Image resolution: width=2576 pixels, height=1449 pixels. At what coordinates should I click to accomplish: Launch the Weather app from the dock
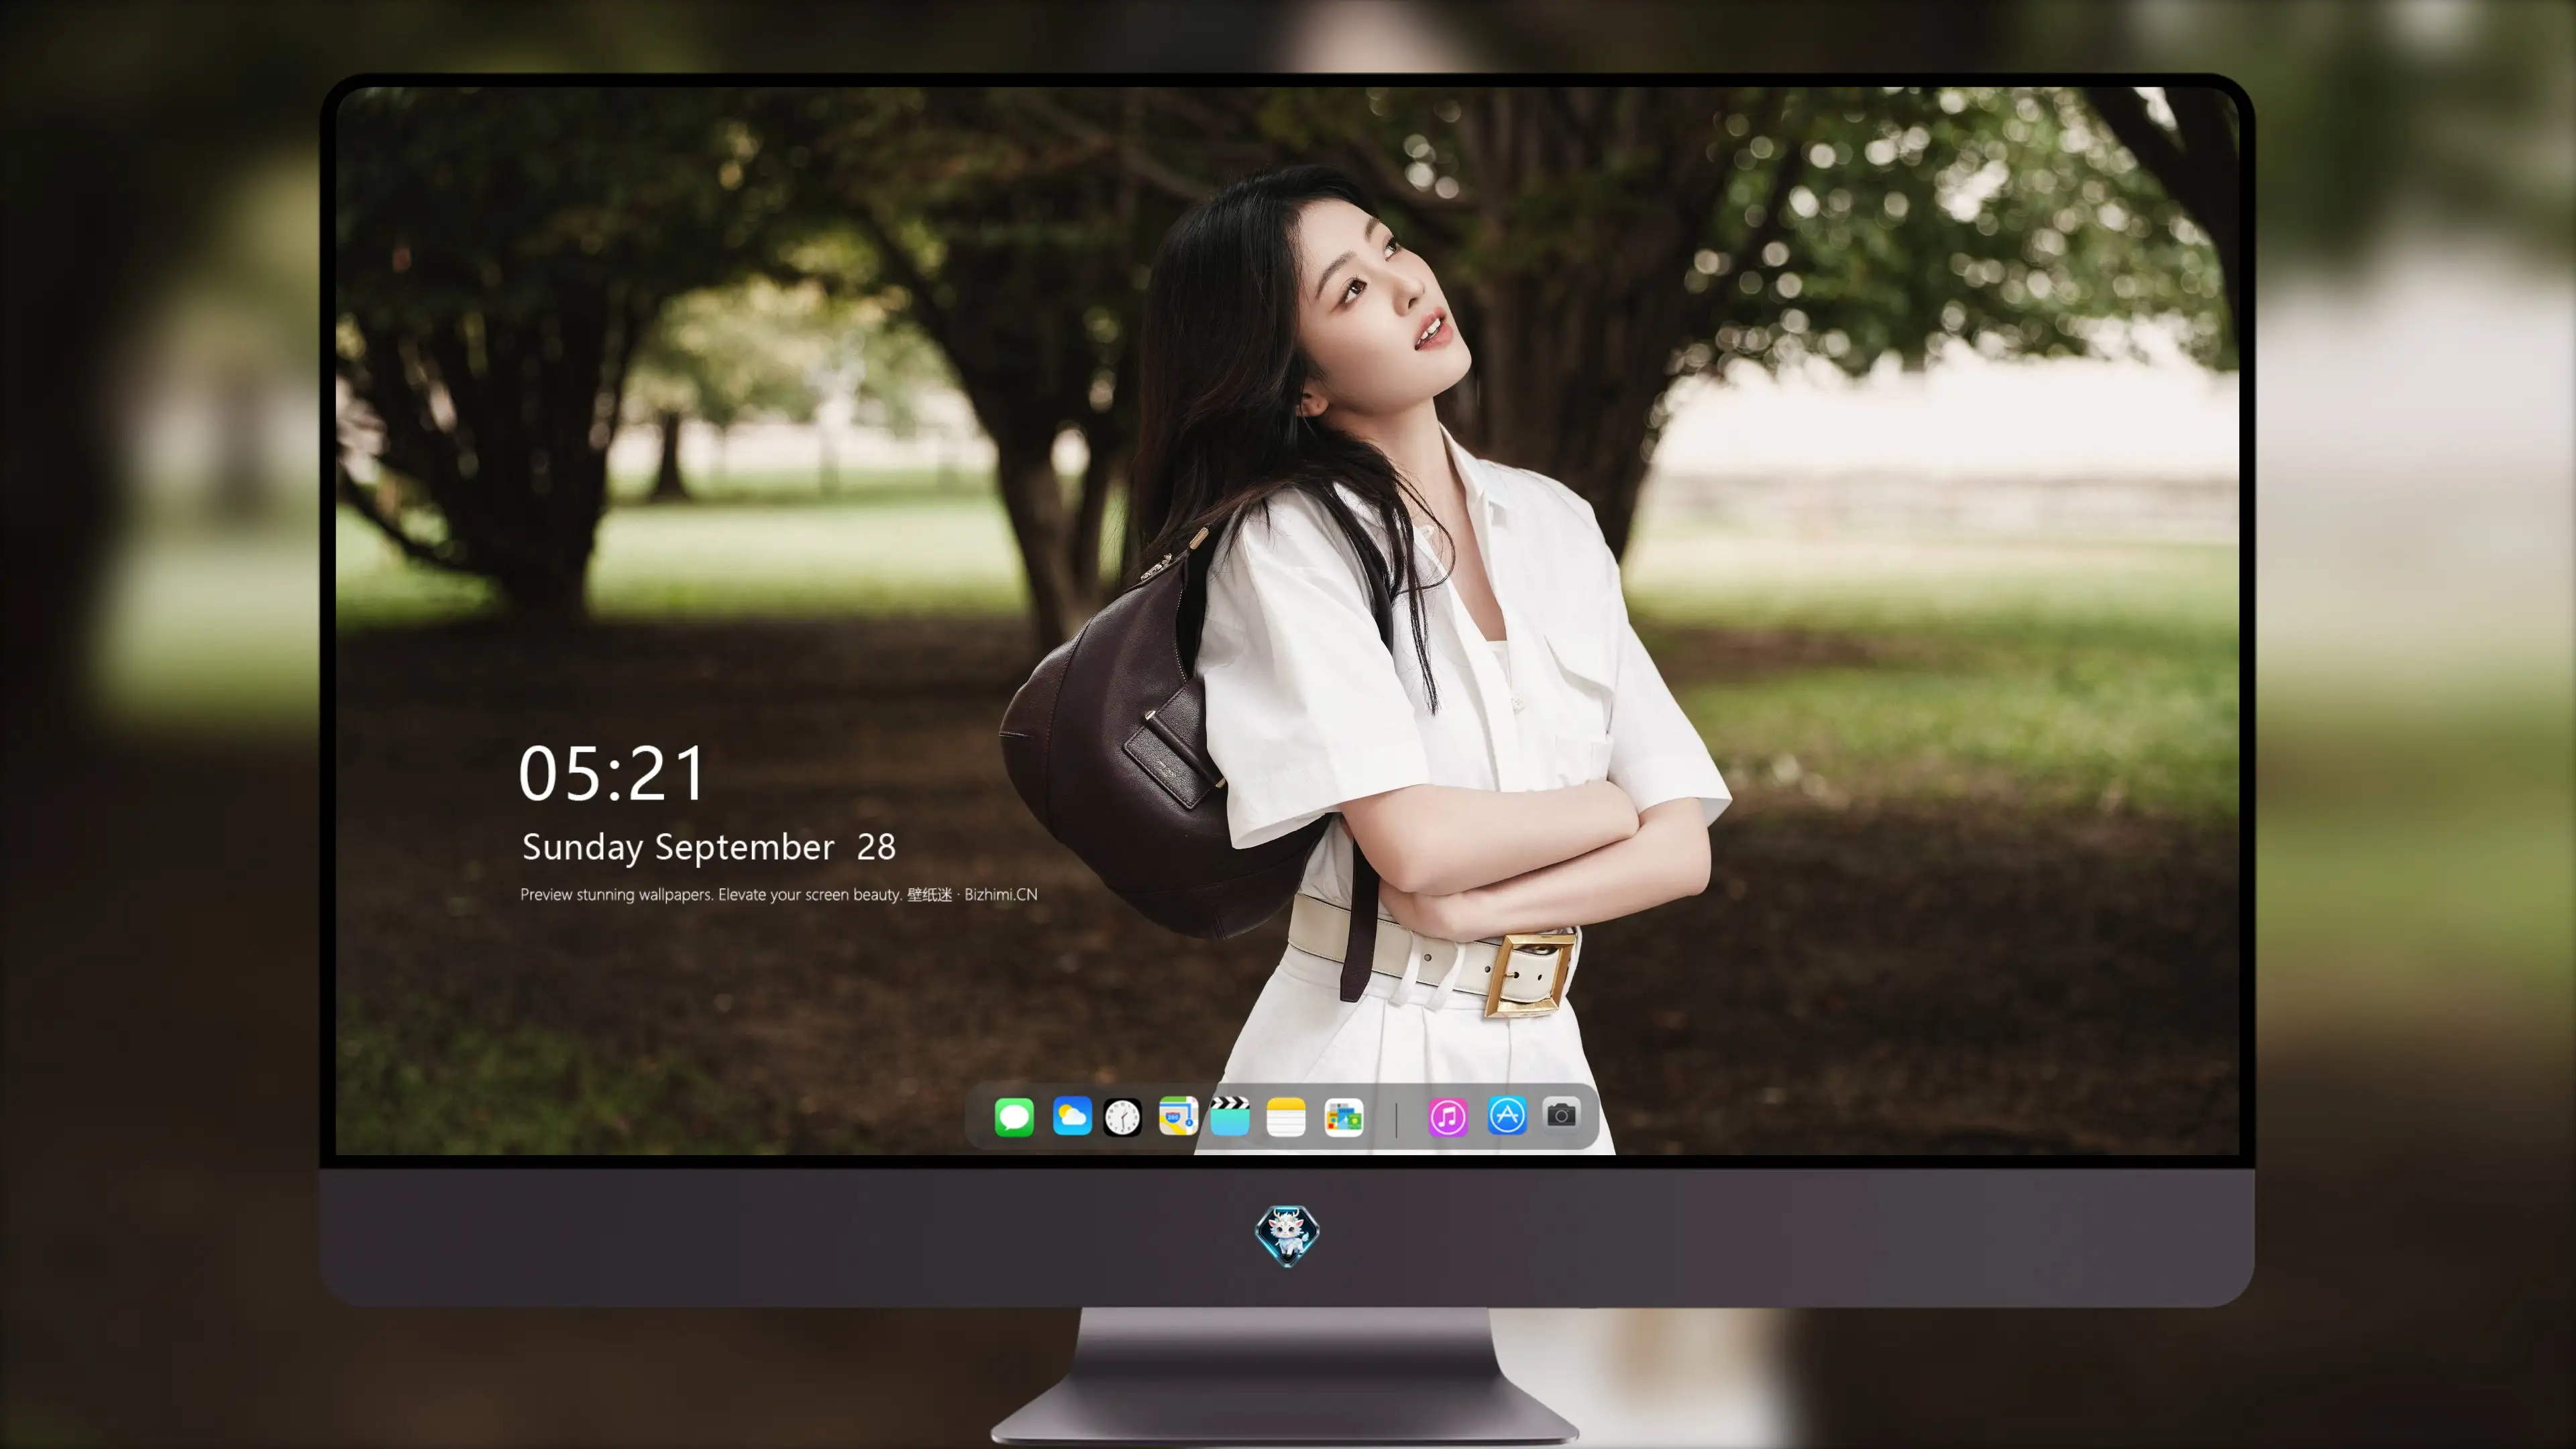coord(1072,1116)
